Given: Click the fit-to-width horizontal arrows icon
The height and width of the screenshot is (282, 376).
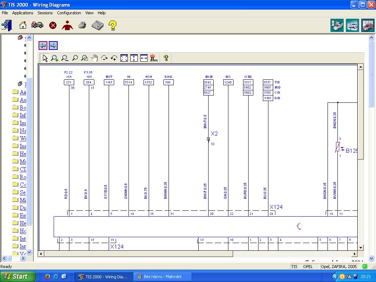Looking at the screenshot, I should coord(144,58).
